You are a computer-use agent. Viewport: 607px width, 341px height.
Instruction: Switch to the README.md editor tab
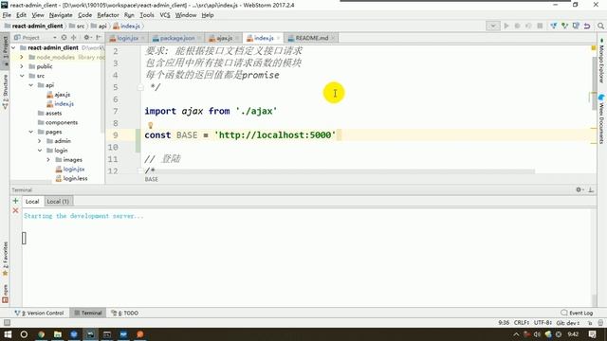click(x=312, y=38)
